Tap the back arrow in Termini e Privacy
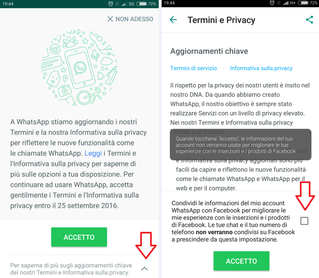The width and height of the screenshot is (319, 278). pyautogui.click(x=173, y=20)
